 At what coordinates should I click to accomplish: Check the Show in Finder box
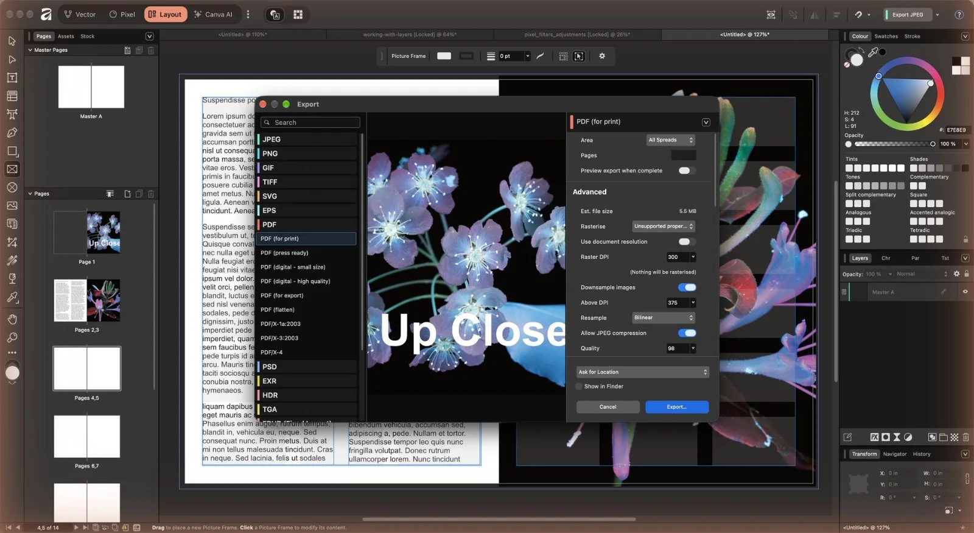(579, 386)
